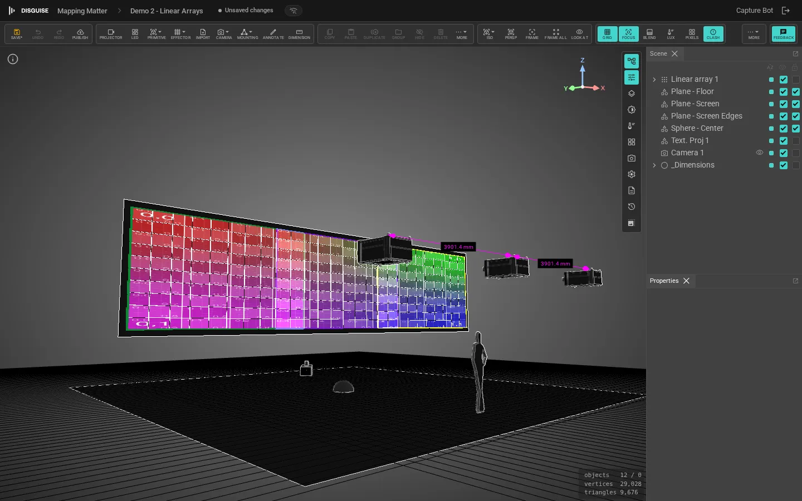802x501 pixels.
Task: Open the layers panel in the sidebar
Action: (x=632, y=94)
